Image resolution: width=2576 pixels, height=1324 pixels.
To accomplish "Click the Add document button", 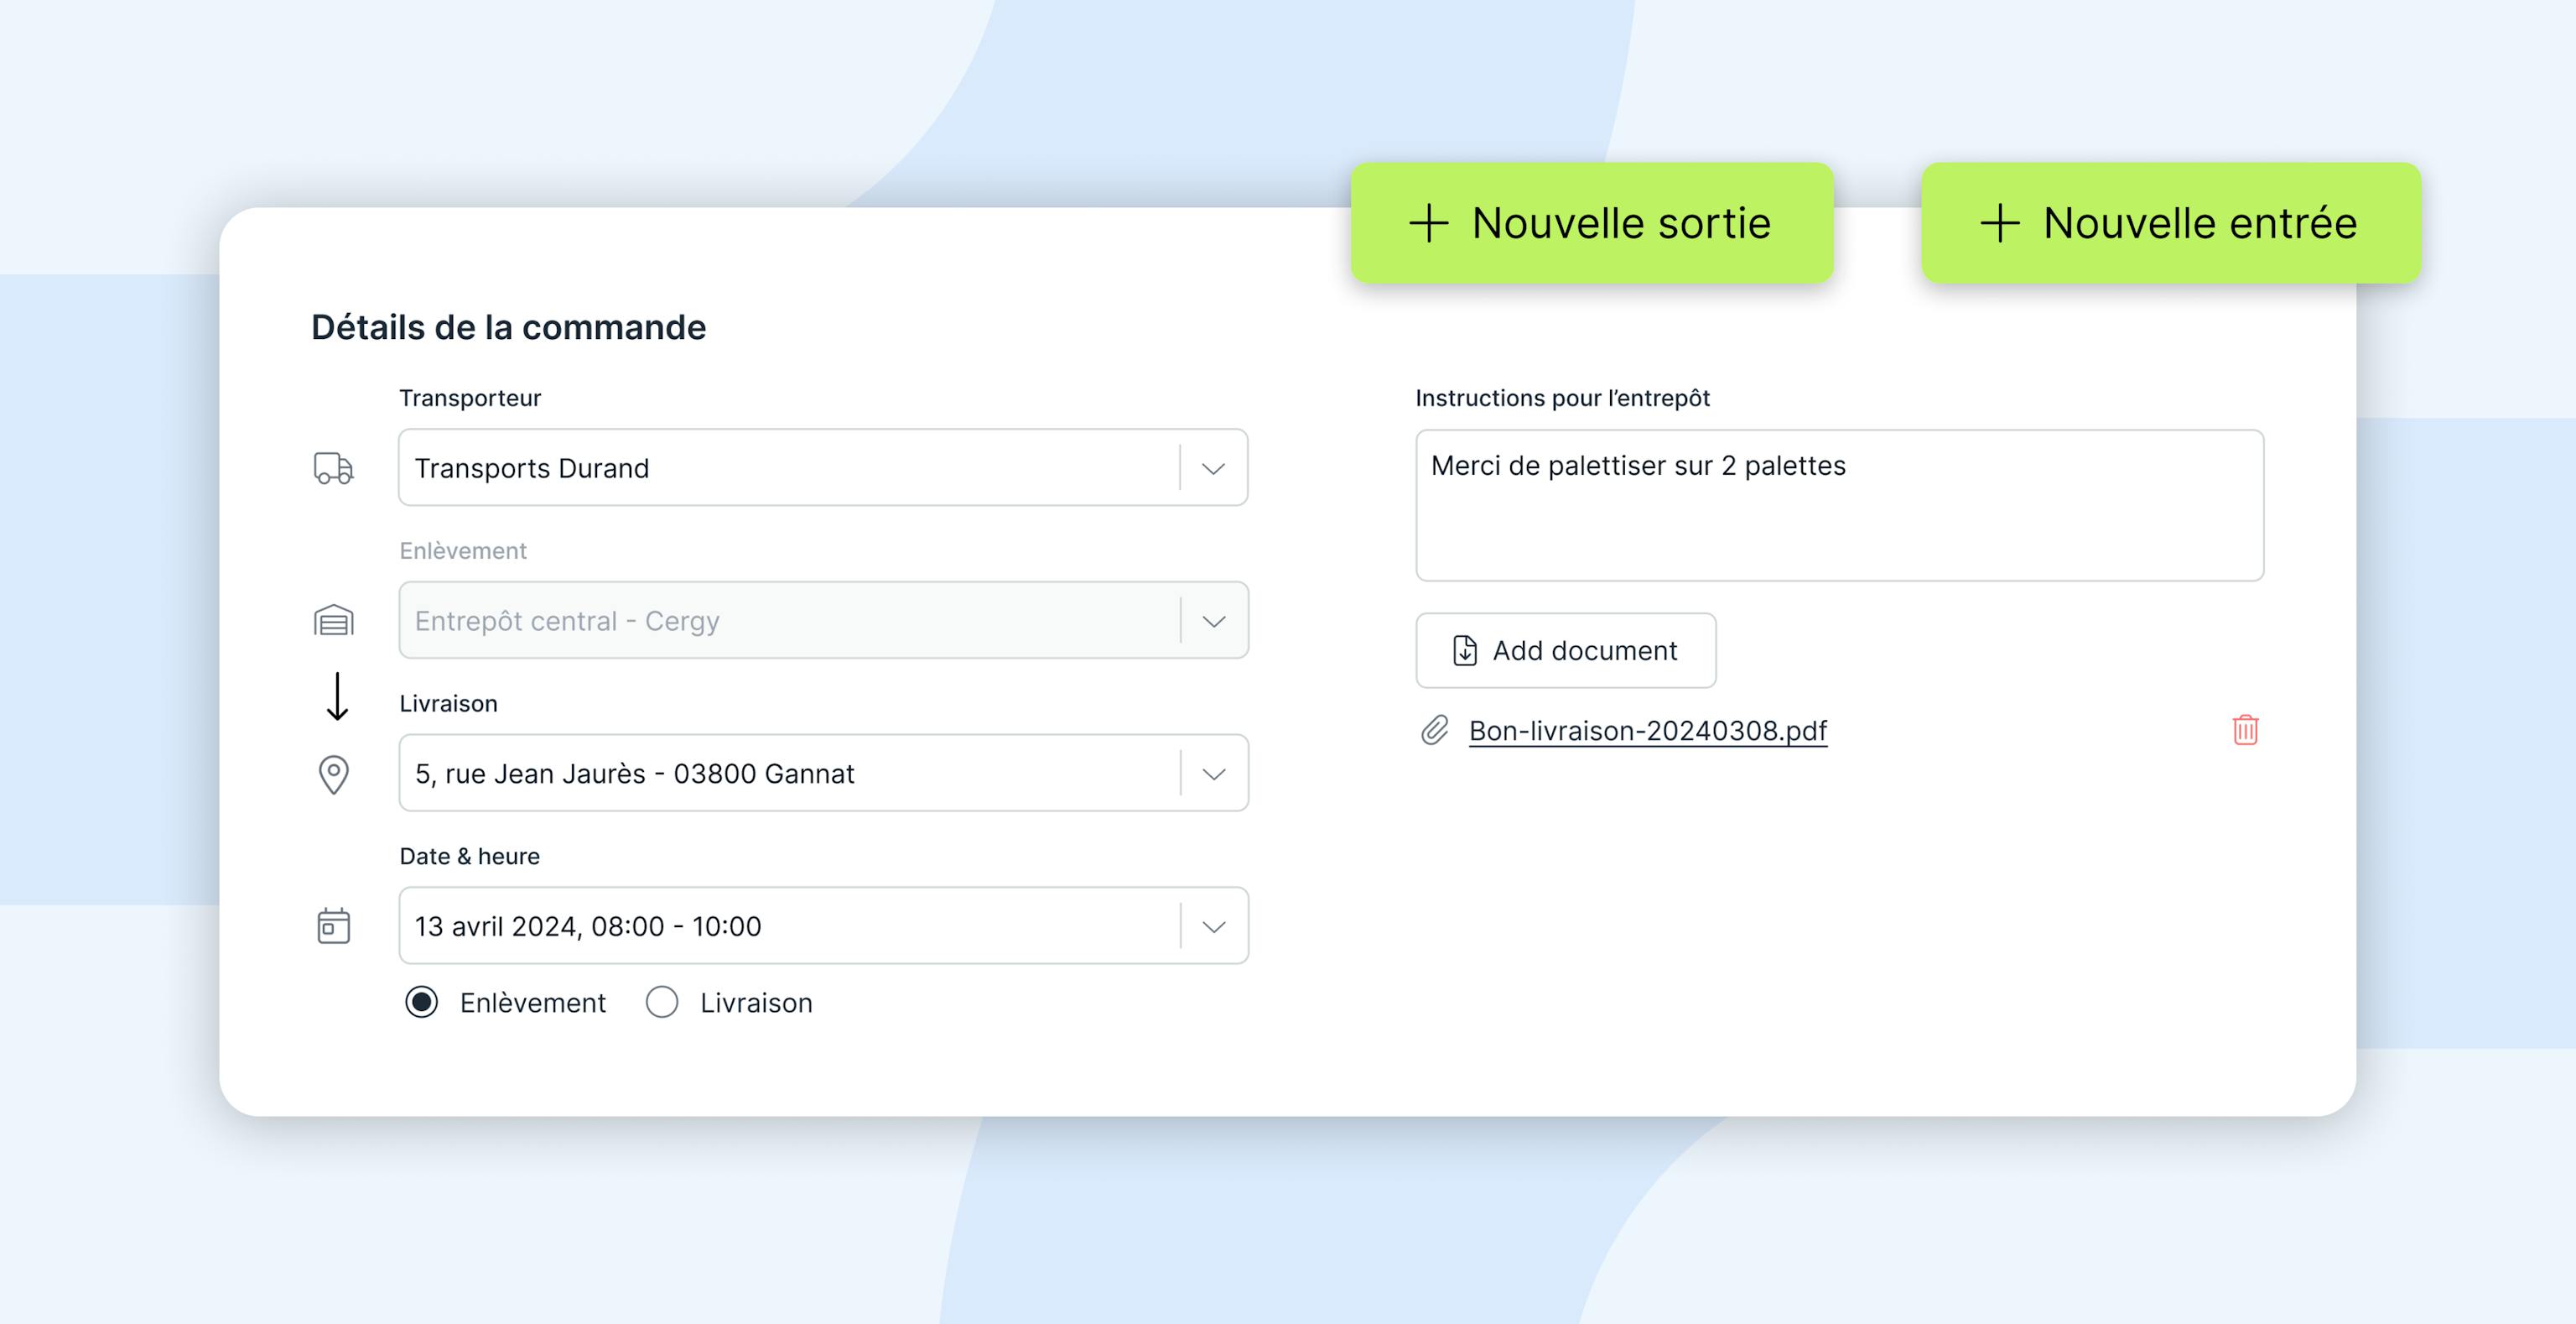I will [1565, 650].
